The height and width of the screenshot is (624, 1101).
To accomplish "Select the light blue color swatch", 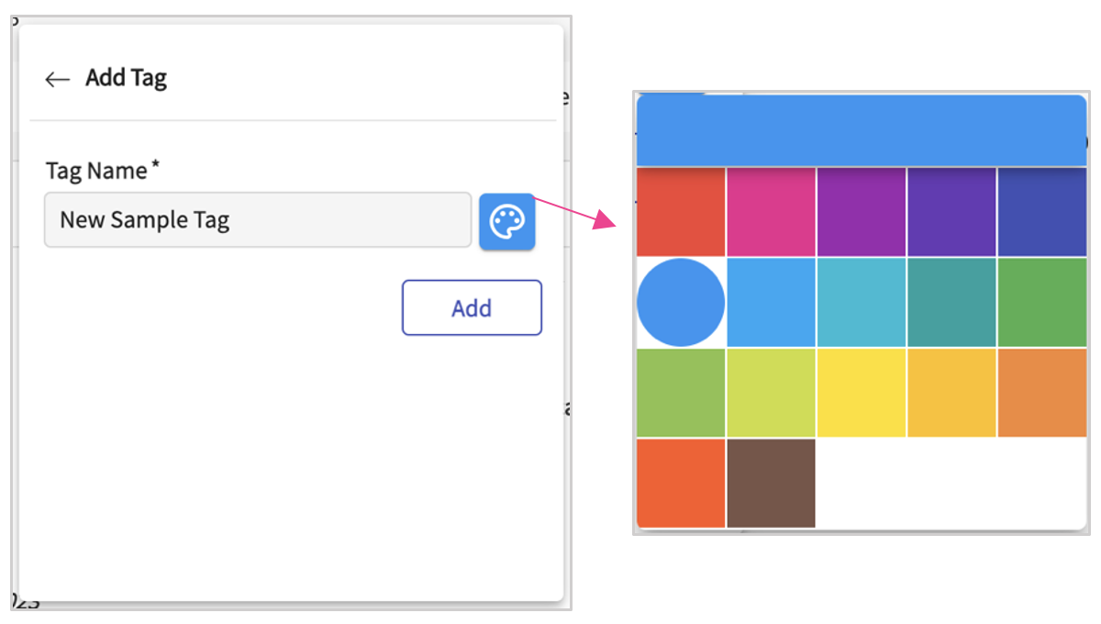I will coord(771,302).
